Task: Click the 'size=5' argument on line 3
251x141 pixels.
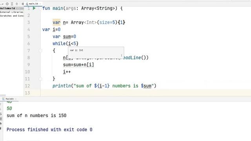Action: click(107, 22)
